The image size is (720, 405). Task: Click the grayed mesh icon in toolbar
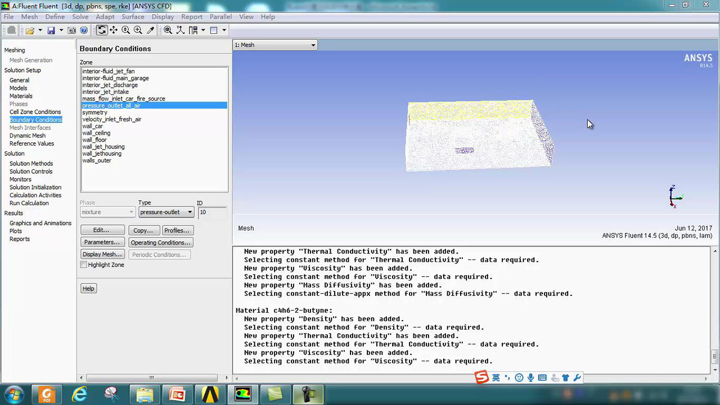(11, 30)
